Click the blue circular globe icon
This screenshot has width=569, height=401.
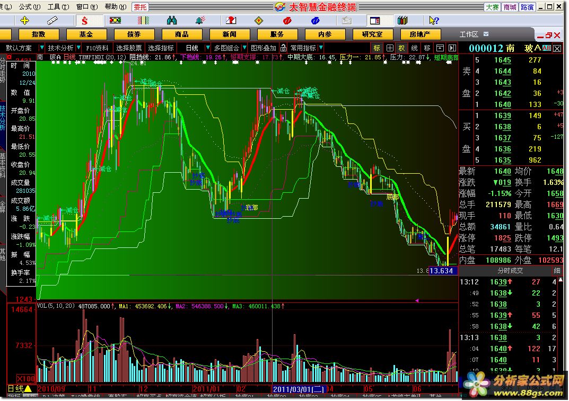point(315,20)
